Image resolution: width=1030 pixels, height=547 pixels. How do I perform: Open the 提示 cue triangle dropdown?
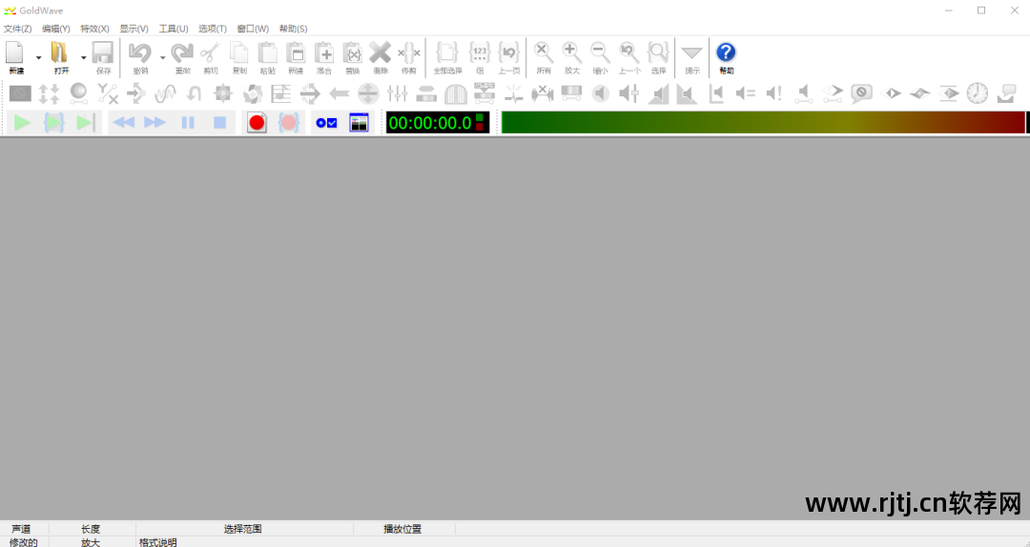coord(691,53)
